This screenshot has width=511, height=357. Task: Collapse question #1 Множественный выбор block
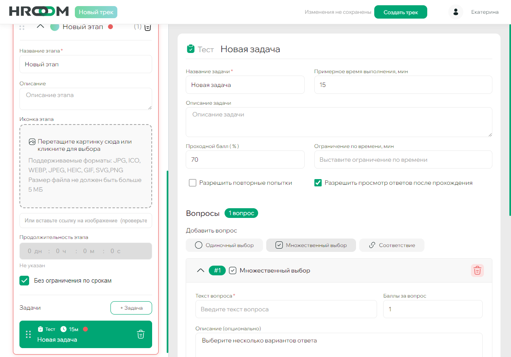[x=200, y=270]
